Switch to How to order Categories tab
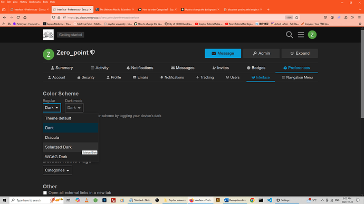 (x=157, y=9)
